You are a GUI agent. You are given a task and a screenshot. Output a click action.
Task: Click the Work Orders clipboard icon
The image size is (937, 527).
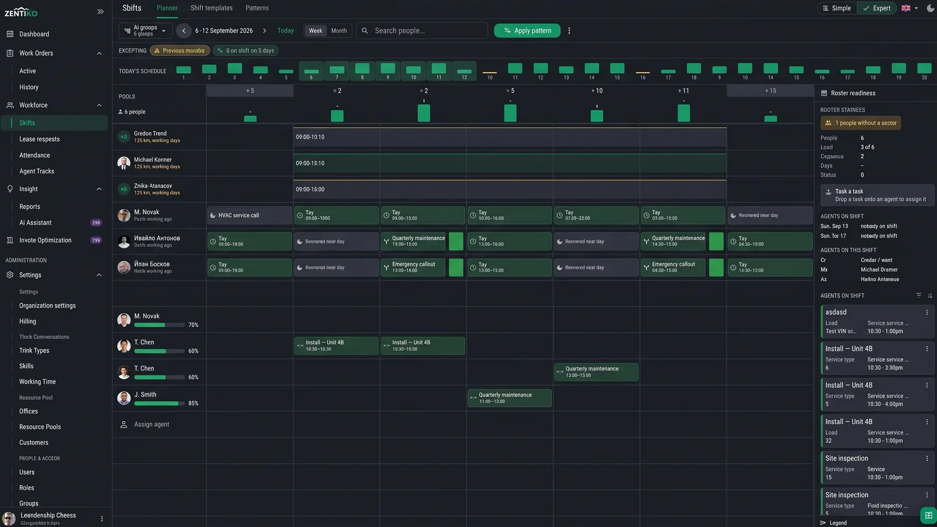pos(10,53)
